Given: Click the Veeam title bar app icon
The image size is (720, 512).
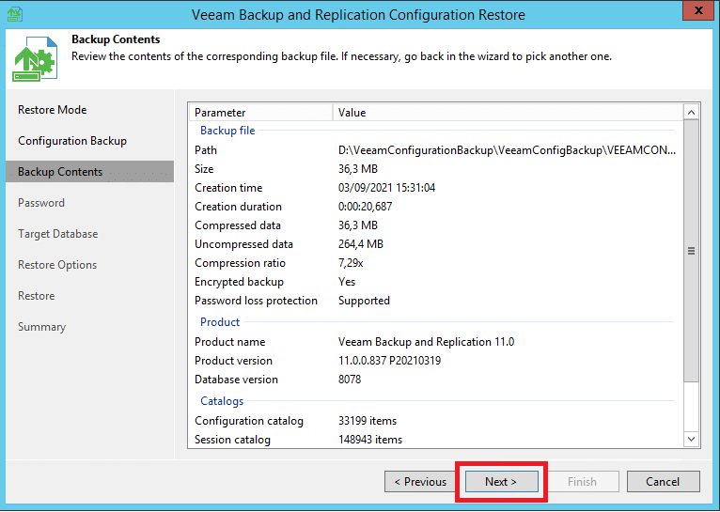Looking at the screenshot, I should (x=15, y=14).
